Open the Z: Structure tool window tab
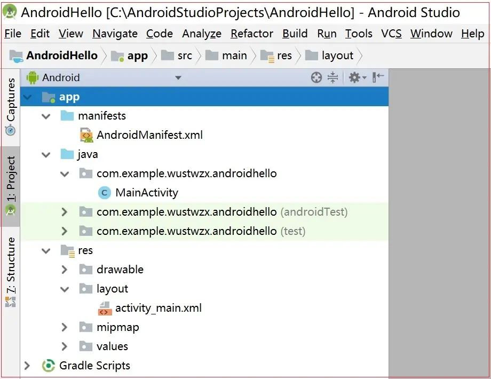The height and width of the screenshot is (379, 491). tap(10, 272)
